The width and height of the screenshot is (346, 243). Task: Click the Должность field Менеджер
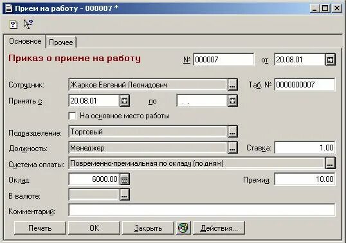pos(149,147)
